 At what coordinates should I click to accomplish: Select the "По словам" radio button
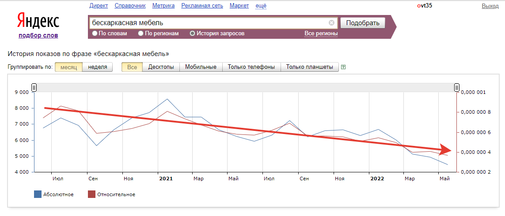coord(95,34)
